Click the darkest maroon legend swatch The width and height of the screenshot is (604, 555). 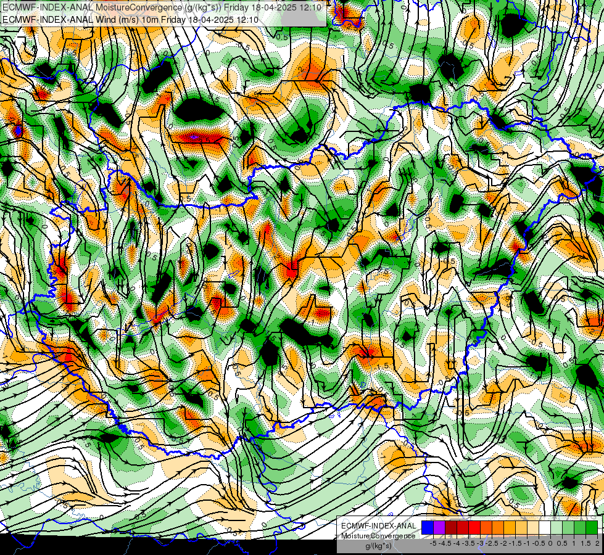tap(451, 527)
